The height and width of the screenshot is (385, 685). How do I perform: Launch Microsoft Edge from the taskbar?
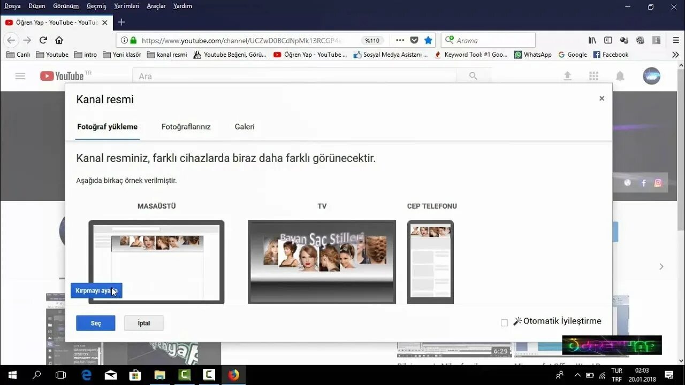[x=86, y=375]
